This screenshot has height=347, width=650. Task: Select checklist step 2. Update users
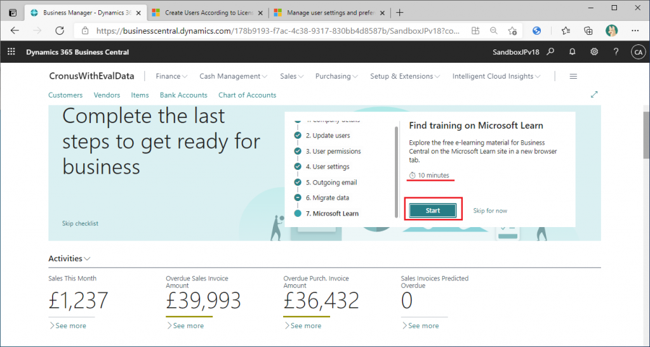click(328, 135)
